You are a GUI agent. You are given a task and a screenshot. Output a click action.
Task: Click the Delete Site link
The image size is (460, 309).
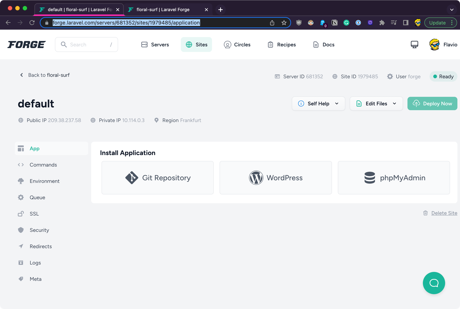click(x=444, y=213)
